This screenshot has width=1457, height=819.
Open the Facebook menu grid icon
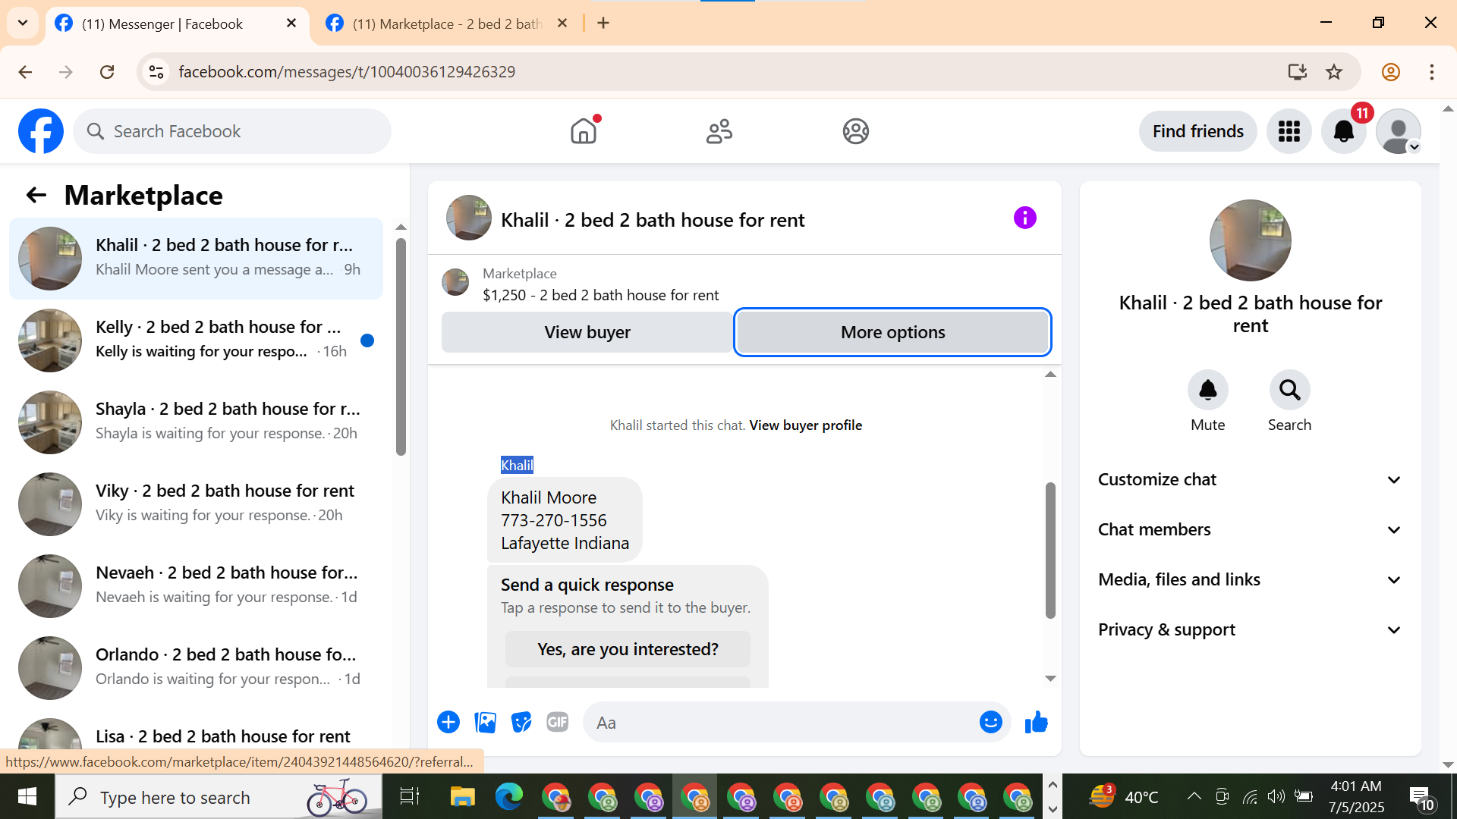pos(1289,131)
